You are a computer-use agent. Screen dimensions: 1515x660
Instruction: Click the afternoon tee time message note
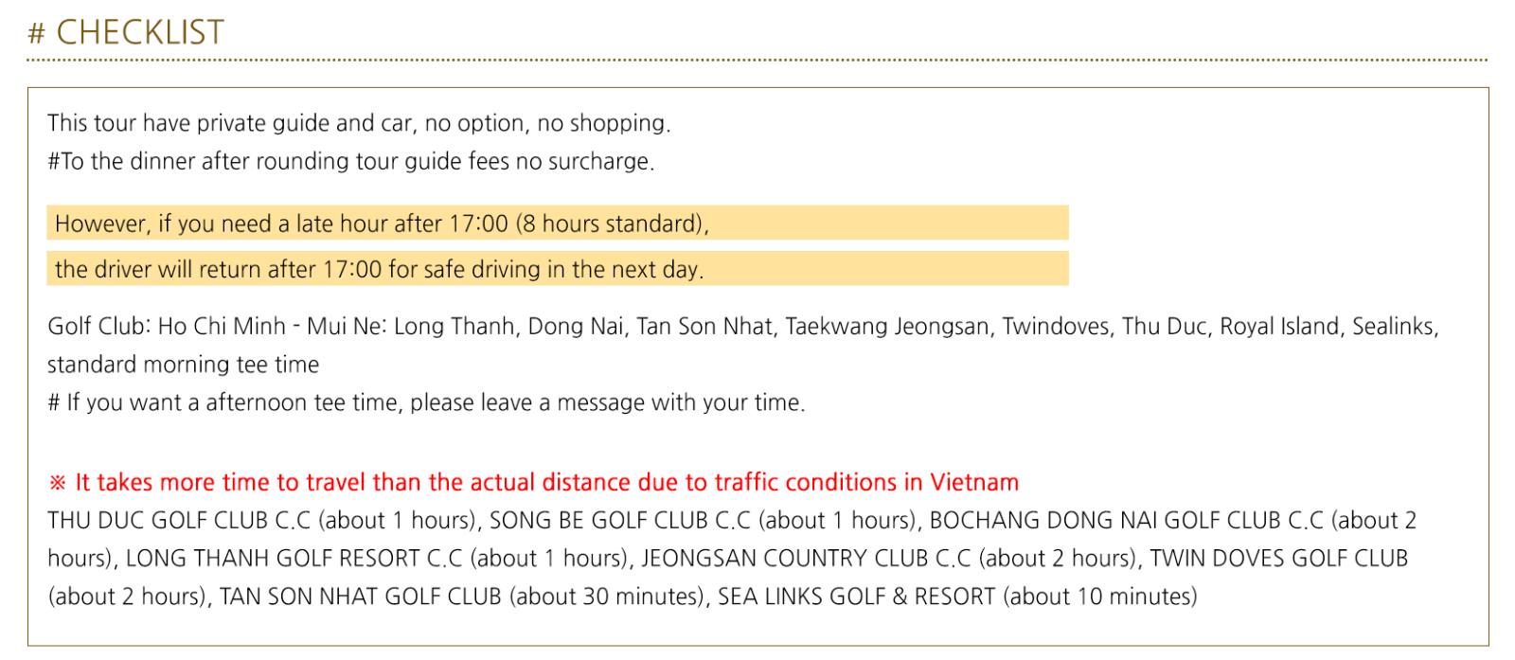[x=426, y=402]
